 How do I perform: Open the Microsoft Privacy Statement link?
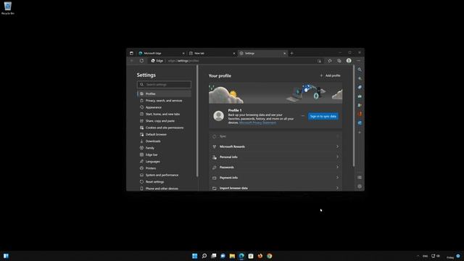257,123
